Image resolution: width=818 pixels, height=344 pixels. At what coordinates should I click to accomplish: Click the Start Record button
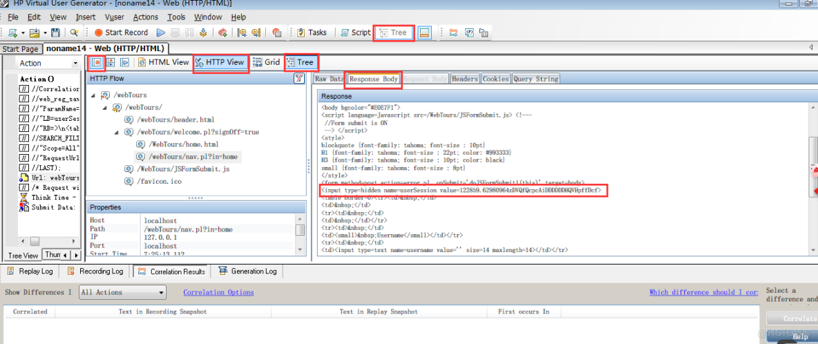pyautogui.click(x=121, y=32)
